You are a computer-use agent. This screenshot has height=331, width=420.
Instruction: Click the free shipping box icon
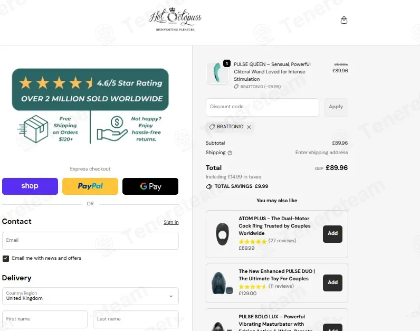click(33, 129)
